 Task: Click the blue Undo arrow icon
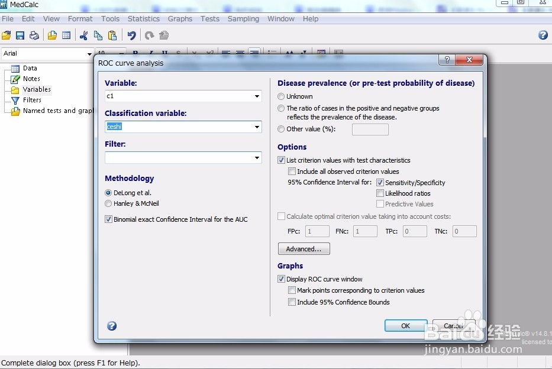[x=132, y=35]
